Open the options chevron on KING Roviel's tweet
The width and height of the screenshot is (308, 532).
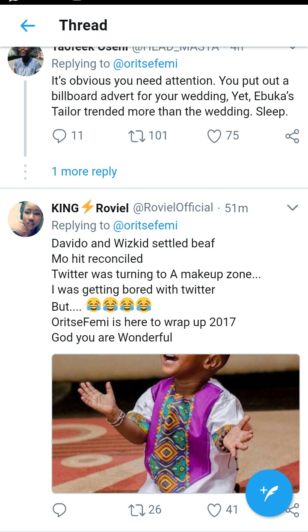[292, 208]
